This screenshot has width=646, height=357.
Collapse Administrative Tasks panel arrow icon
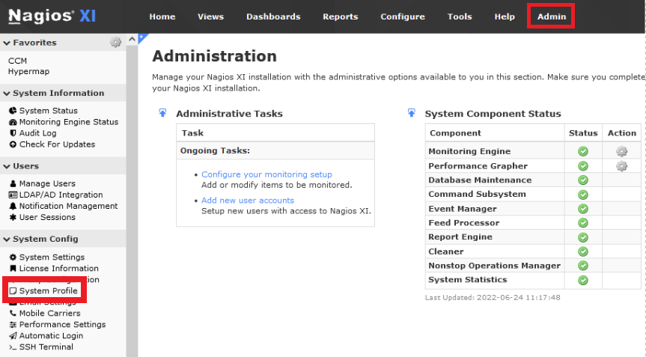[162, 114]
